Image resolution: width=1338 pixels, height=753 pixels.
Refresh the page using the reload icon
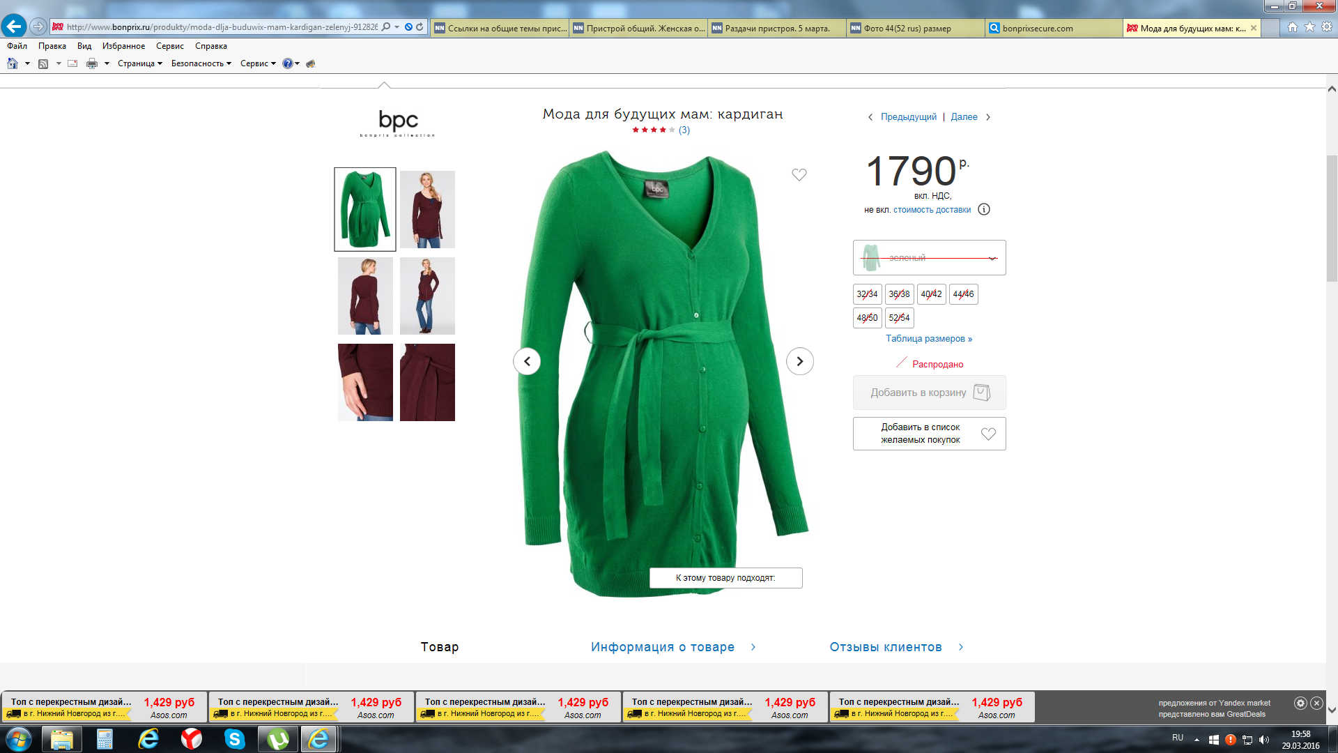[x=420, y=27]
